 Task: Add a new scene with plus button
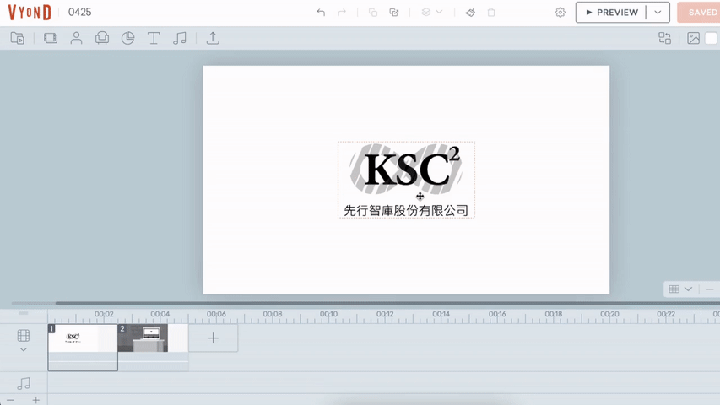tap(213, 338)
